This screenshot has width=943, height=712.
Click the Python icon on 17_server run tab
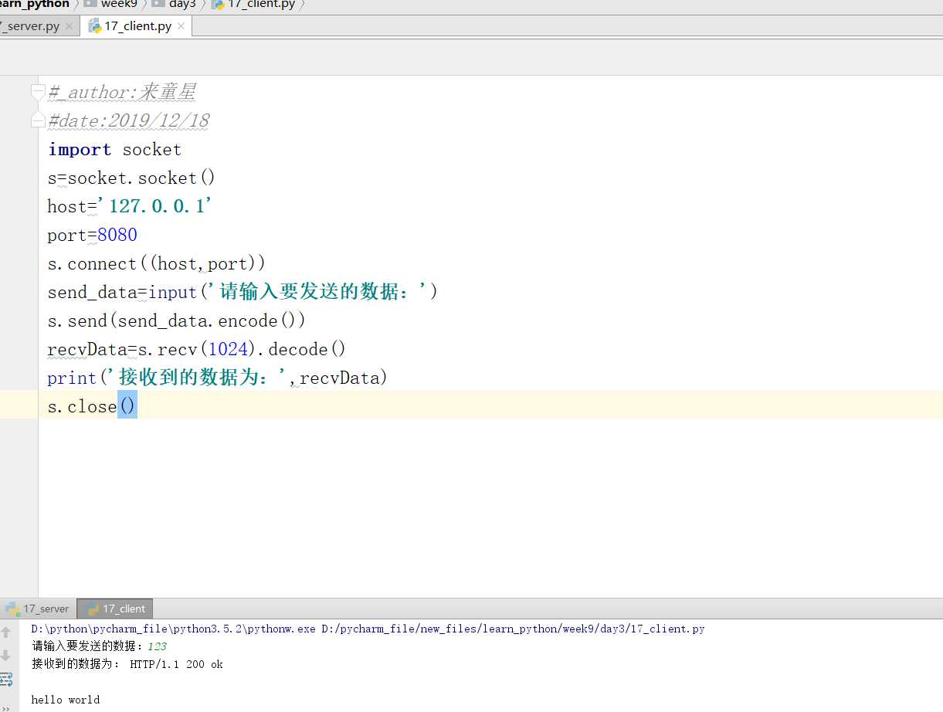click(12, 609)
